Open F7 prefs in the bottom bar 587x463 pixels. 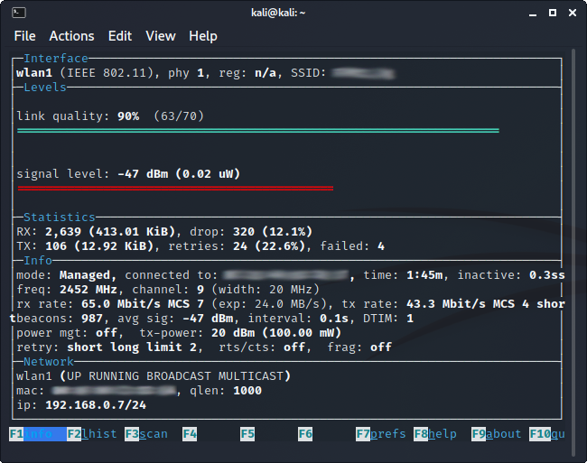click(381, 434)
